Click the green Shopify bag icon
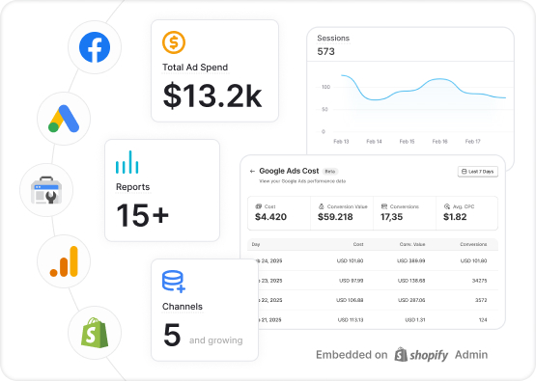Image resolution: width=536 pixels, height=381 pixels. click(95, 333)
